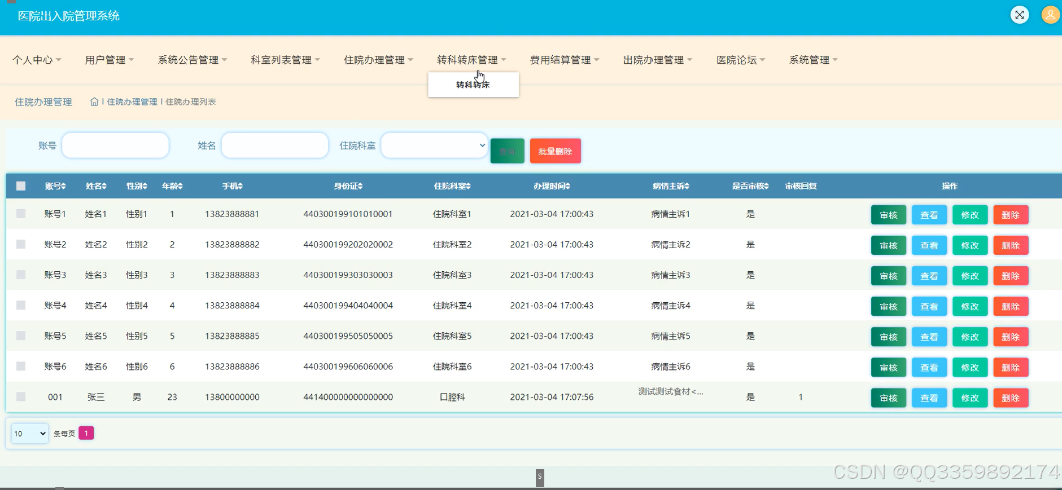Image resolution: width=1062 pixels, height=490 pixels.
Task: Click 修改 button for 001 张三 row
Action: 970,398
